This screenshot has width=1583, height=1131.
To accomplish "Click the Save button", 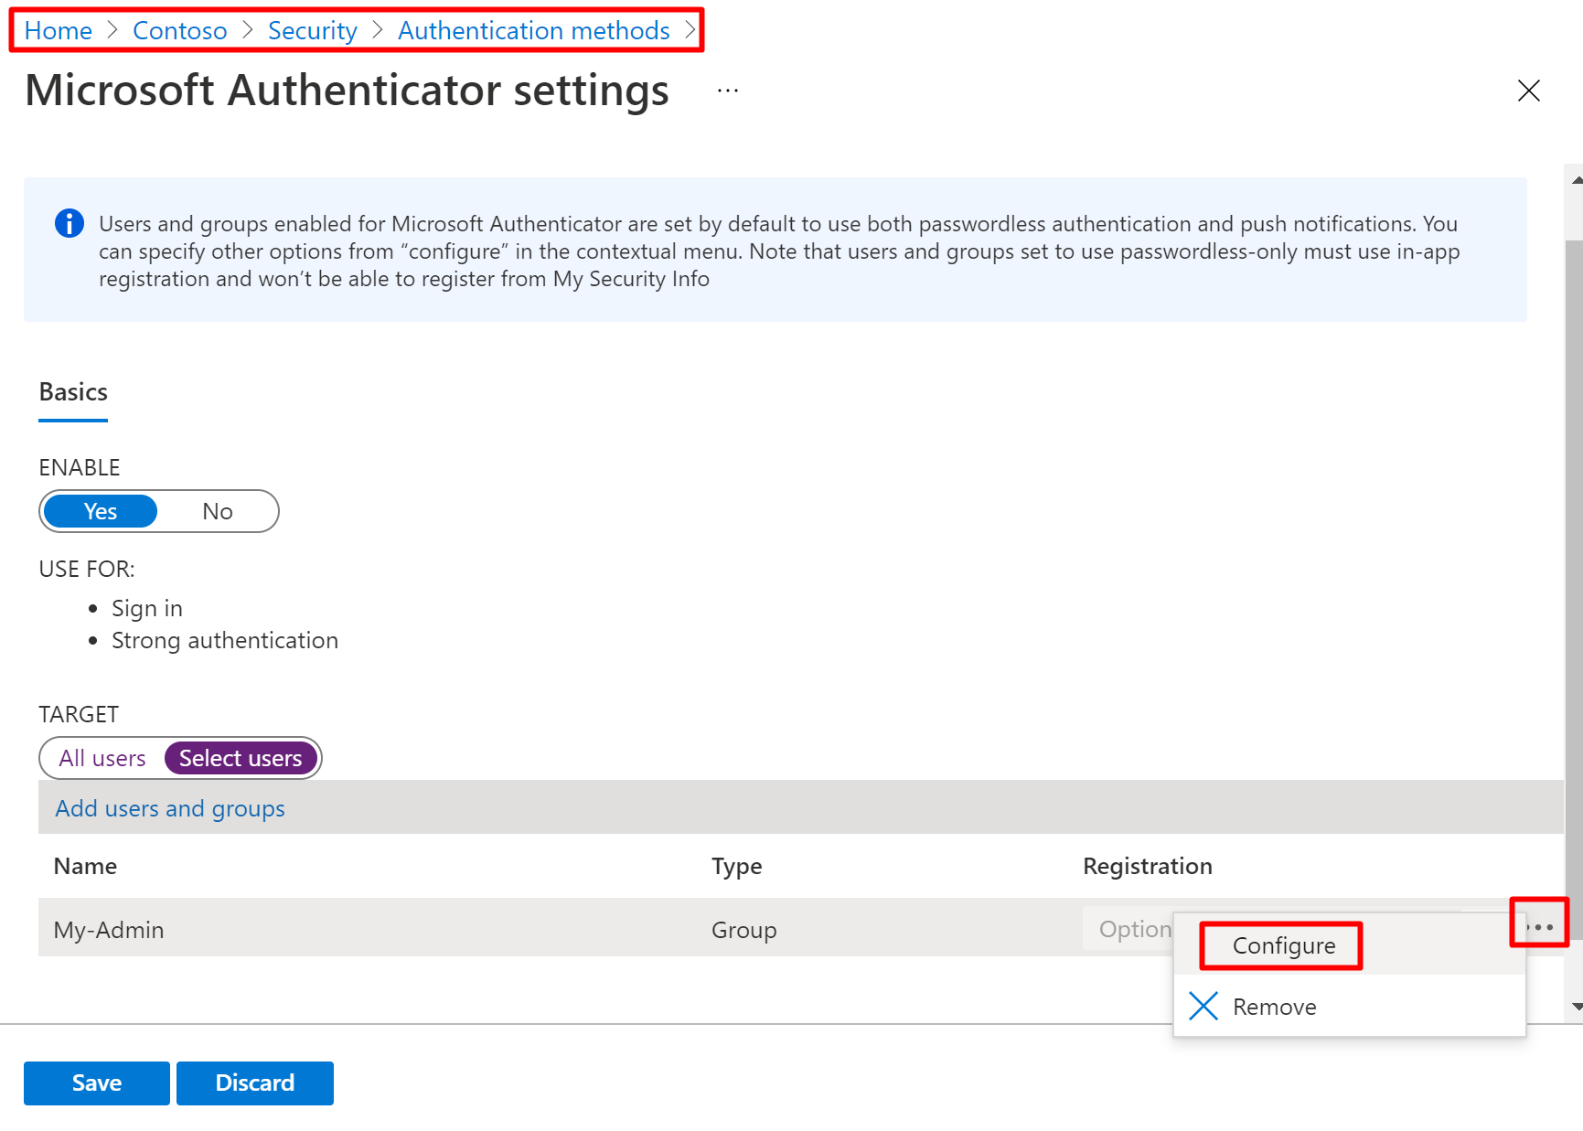I will 97,1083.
